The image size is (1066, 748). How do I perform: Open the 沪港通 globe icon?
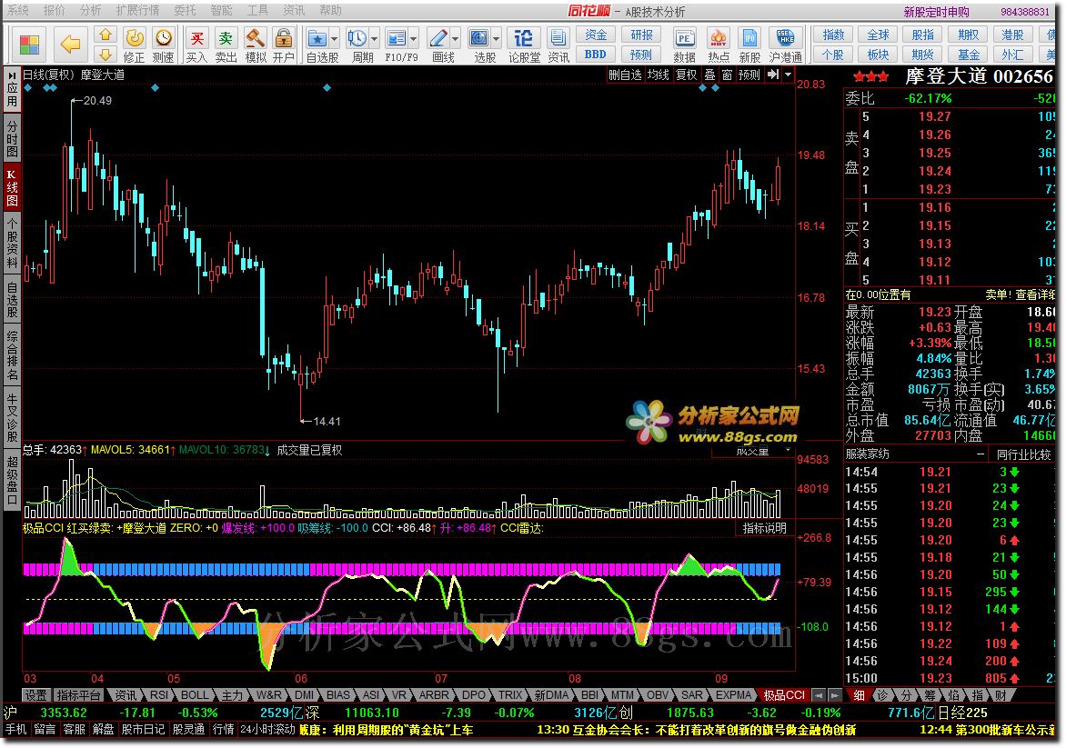[x=785, y=38]
